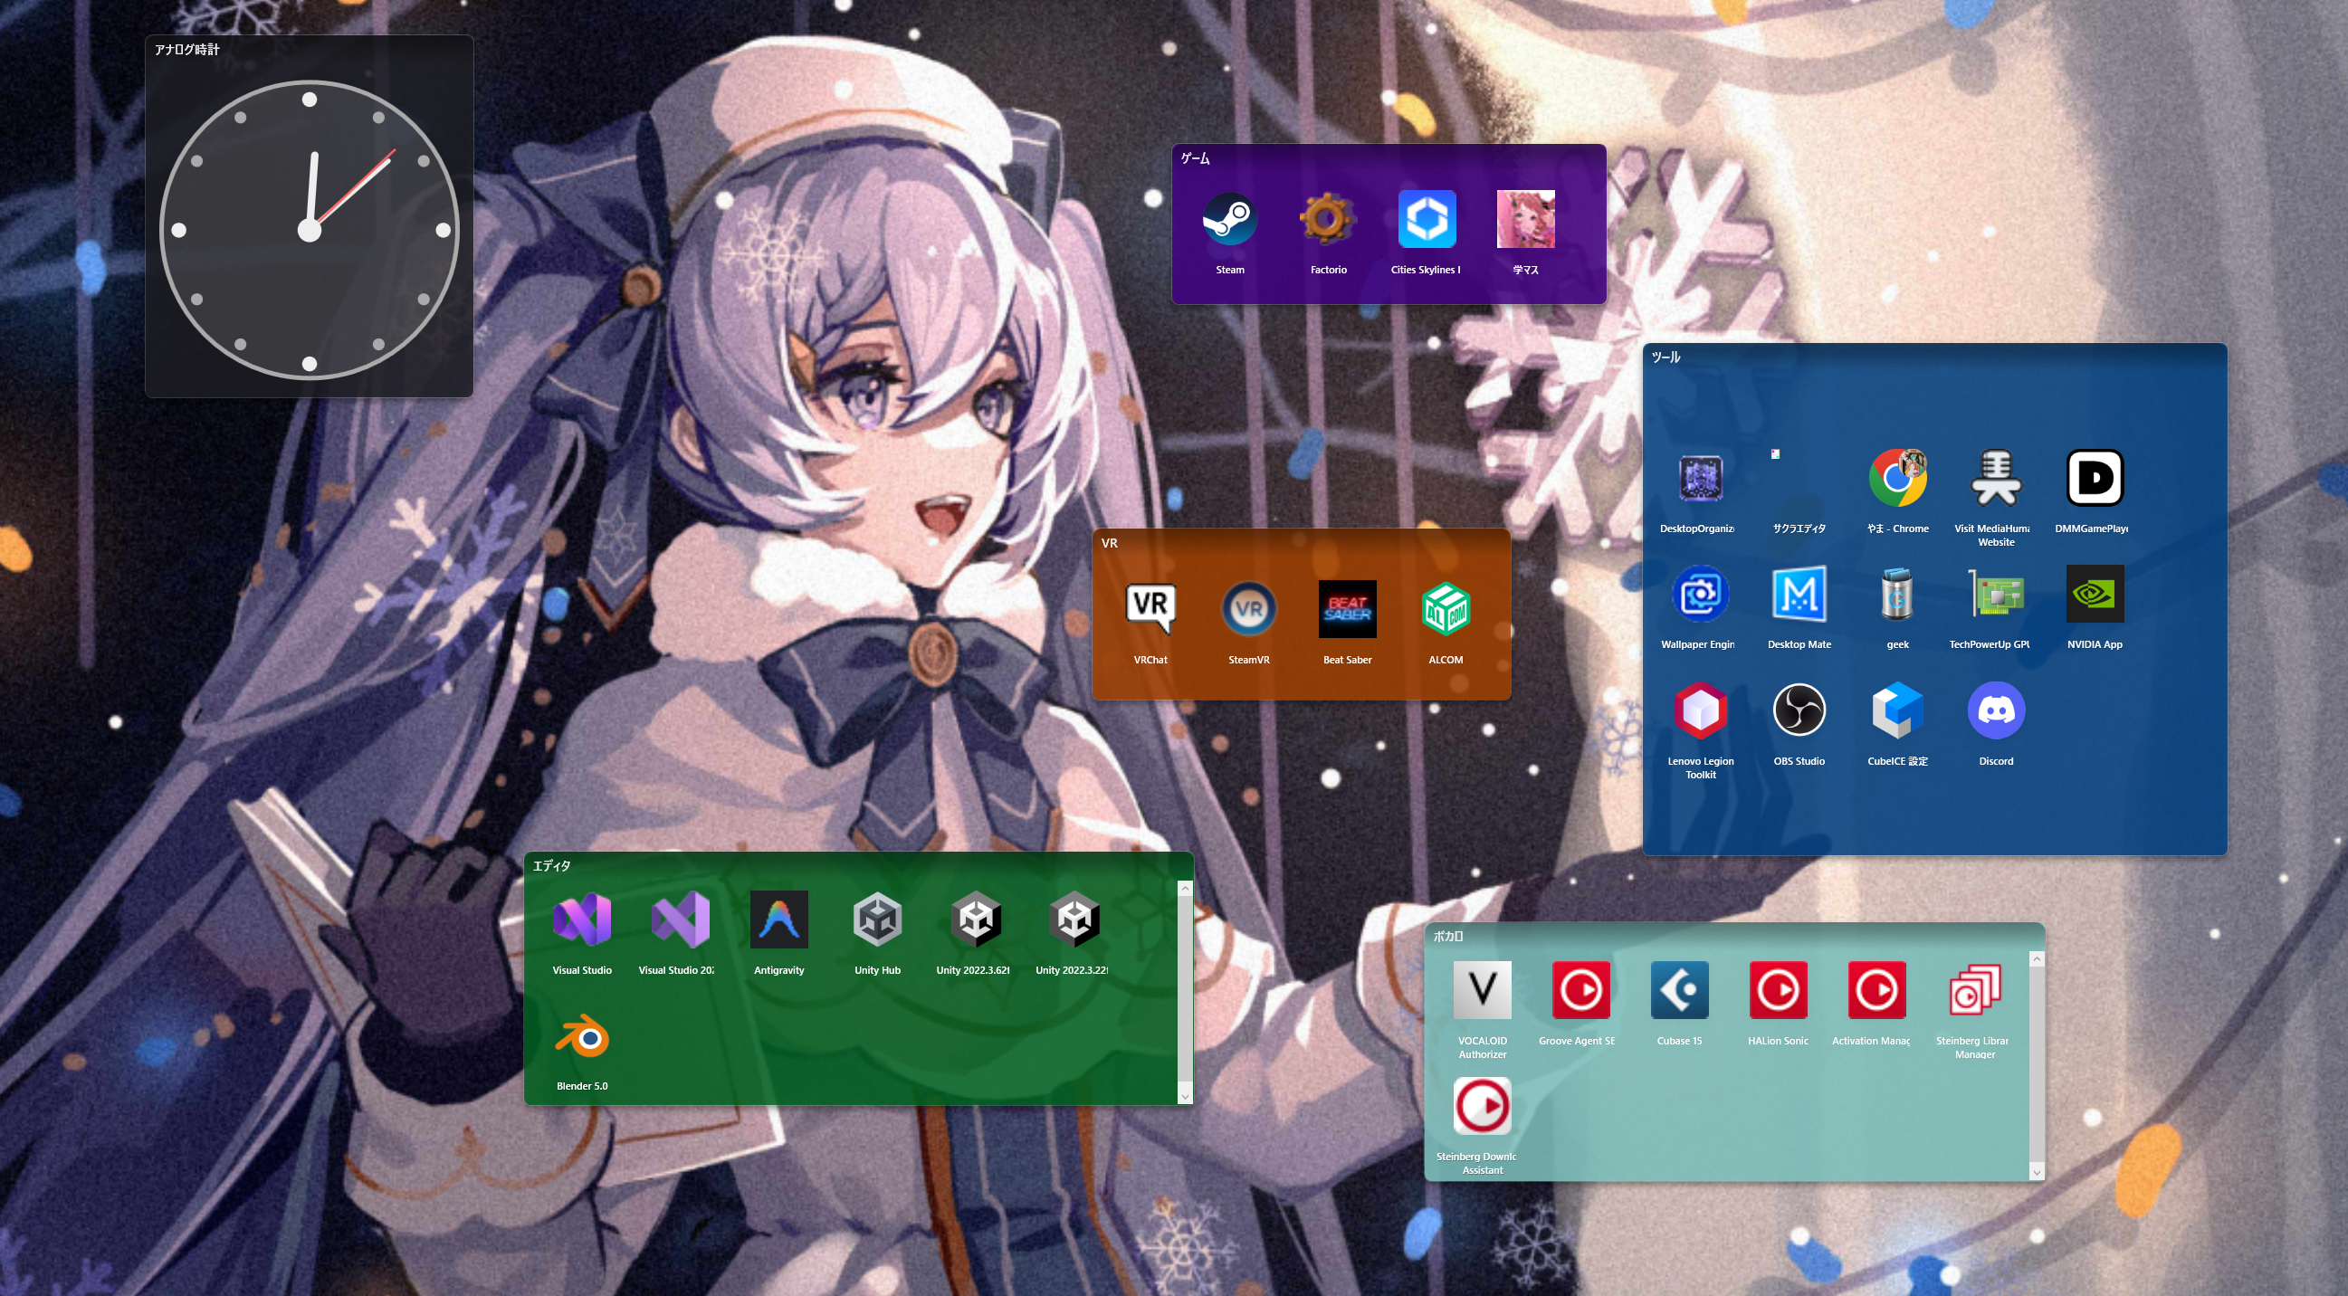The width and height of the screenshot is (2348, 1296).
Task: Open the DesktopOrganizer icon in ツール
Action: pos(1700,478)
